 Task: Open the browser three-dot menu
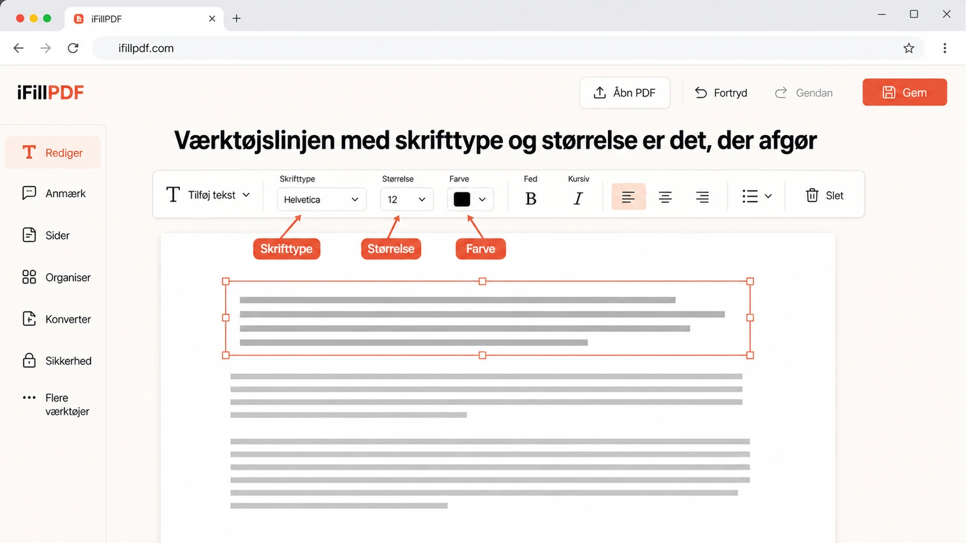tap(945, 48)
